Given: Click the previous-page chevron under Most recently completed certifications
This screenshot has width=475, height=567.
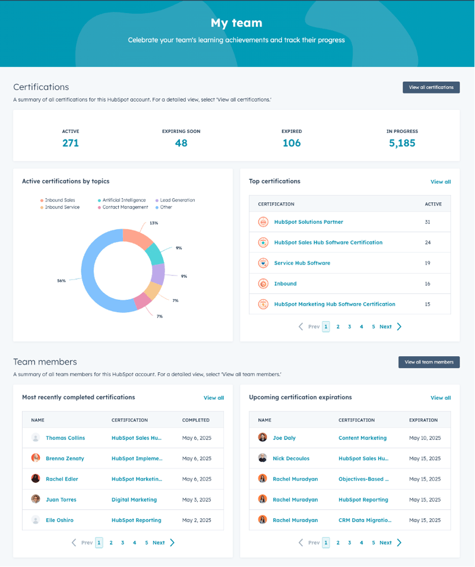Looking at the screenshot, I should [74, 543].
